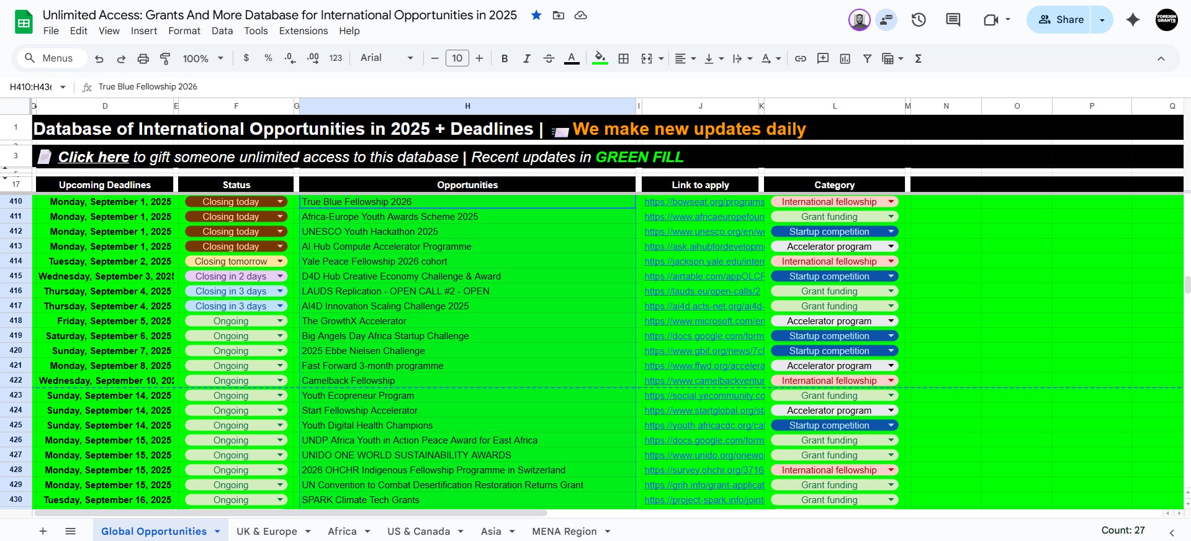Click the create filter funnel icon

click(x=867, y=58)
